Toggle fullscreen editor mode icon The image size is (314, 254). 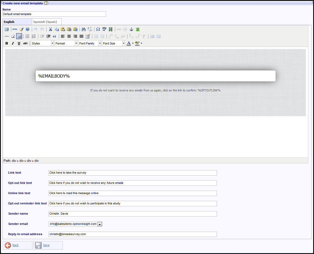[6, 29]
